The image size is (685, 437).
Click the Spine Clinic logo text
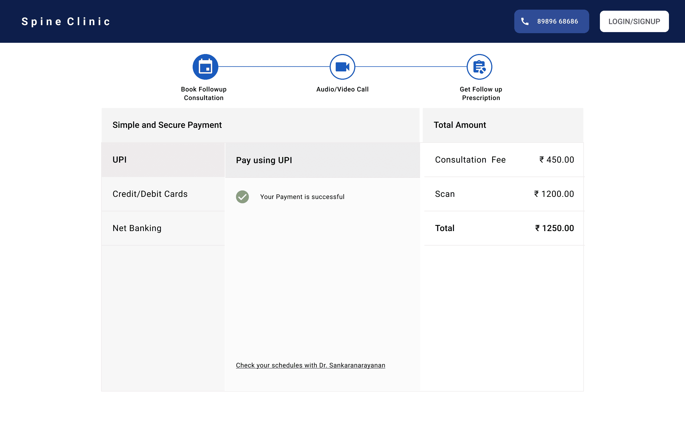click(66, 22)
